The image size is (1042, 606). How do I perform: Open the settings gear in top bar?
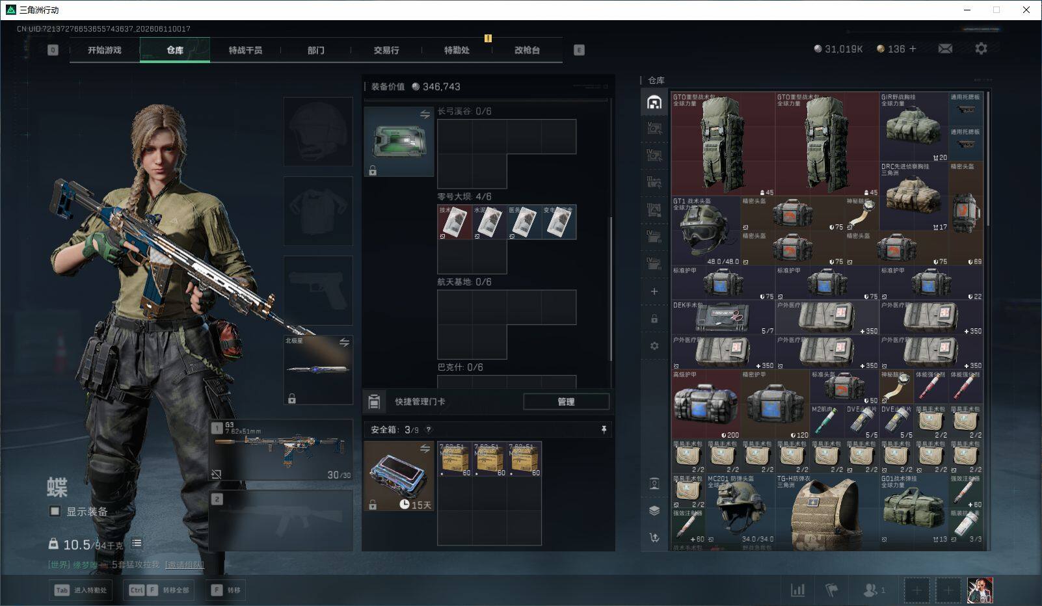click(x=981, y=49)
